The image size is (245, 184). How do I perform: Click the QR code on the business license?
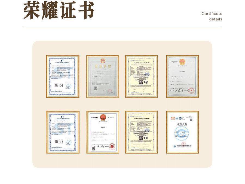95,88
